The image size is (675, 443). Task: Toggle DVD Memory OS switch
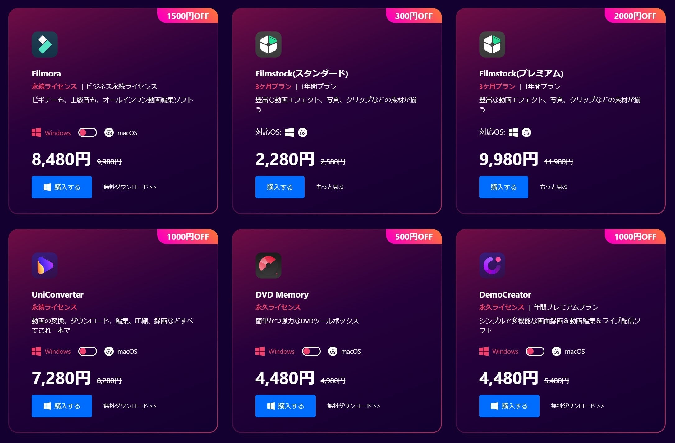click(311, 351)
